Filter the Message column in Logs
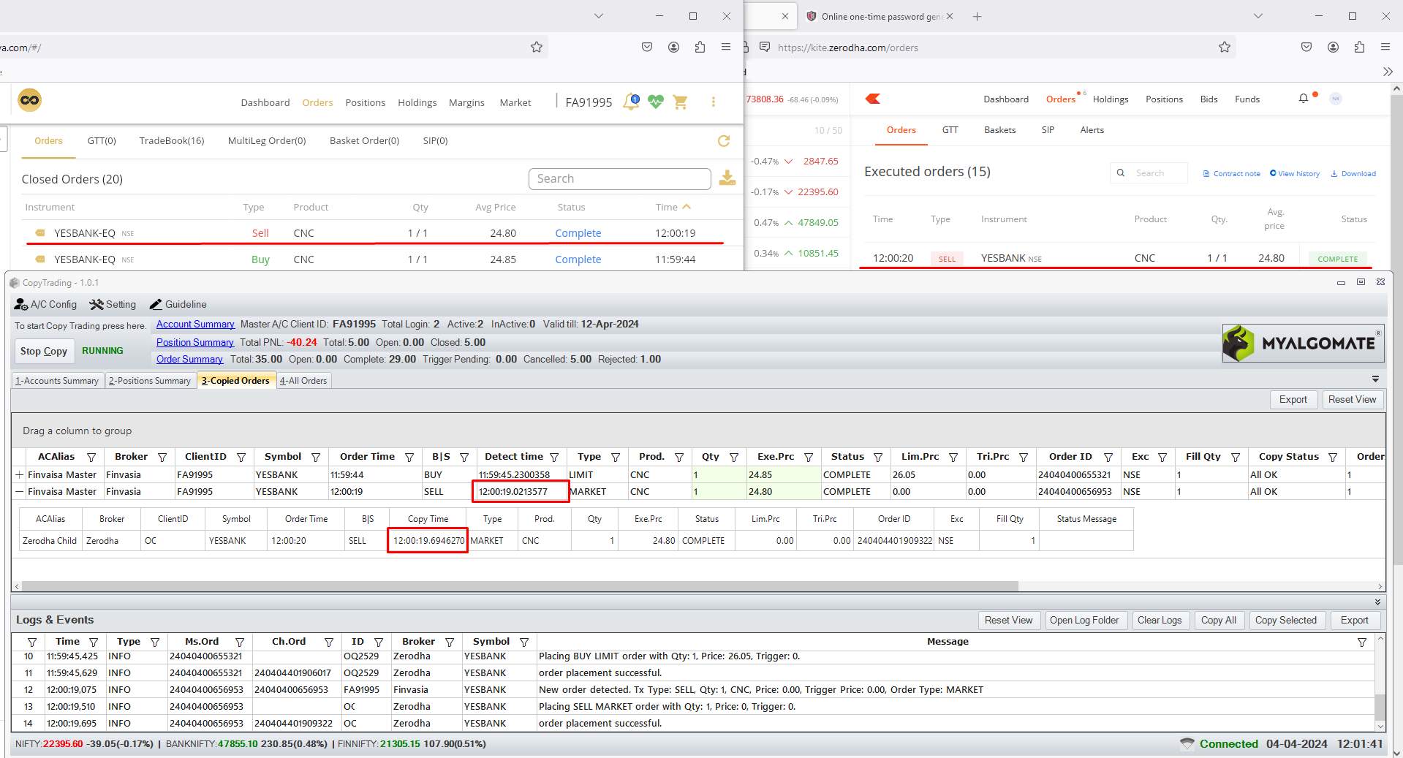 1362,642
